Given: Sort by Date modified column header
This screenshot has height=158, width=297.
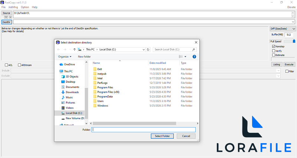Looking at the screenshot, I should 157,63.
